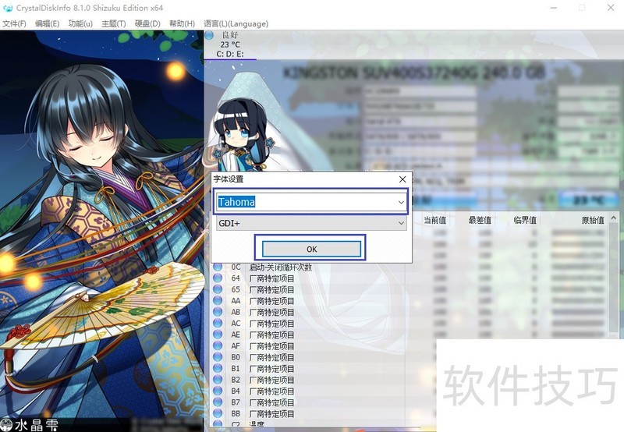Image resolution: width=624 pixels, height=432 pixels.
Task: Select 厂商特定项目 row with ID BB
Action: coord(271,414)
